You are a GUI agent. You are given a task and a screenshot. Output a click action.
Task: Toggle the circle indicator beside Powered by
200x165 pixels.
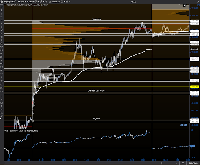point(29,5)
